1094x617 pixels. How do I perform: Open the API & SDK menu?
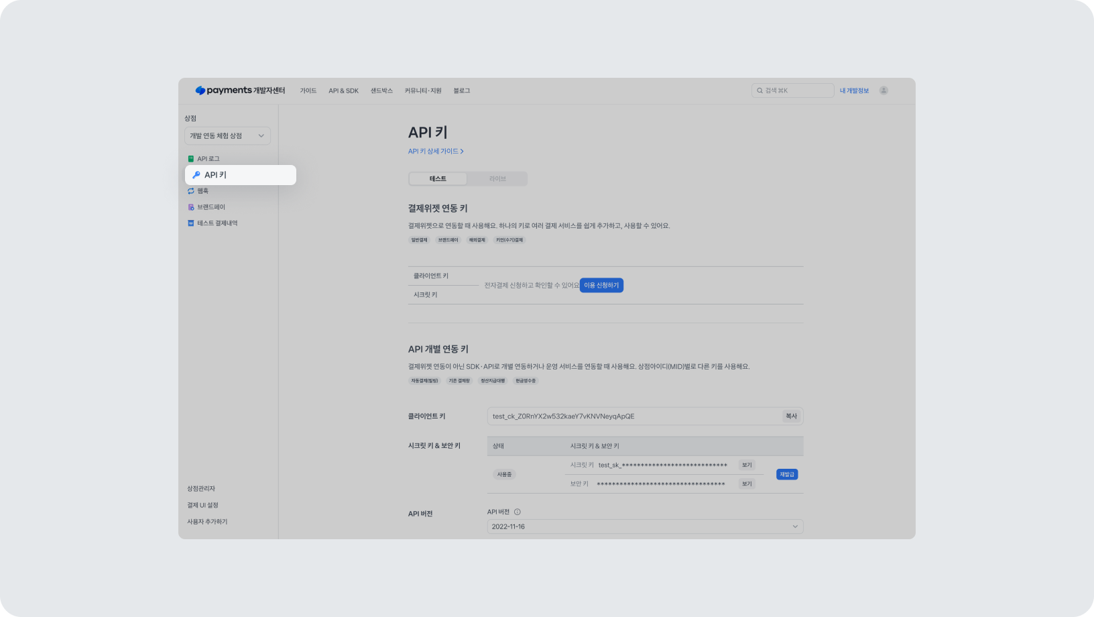[343, 91]
